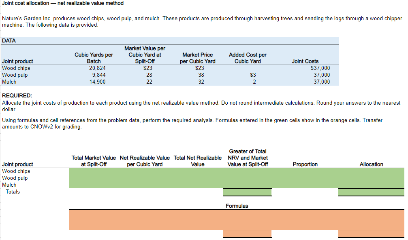Click the Formulas section label

click(237, 206)
